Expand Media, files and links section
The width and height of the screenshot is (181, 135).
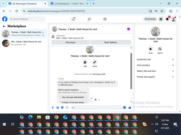coord(155,71)
